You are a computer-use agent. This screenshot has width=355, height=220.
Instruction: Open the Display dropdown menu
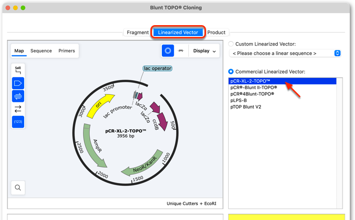[204, 51]
